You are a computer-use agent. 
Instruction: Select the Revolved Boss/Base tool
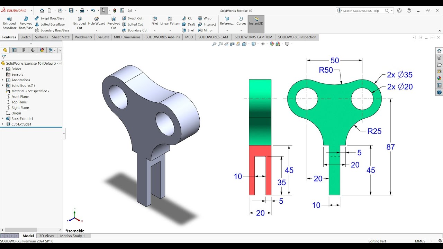click(26, 23)
